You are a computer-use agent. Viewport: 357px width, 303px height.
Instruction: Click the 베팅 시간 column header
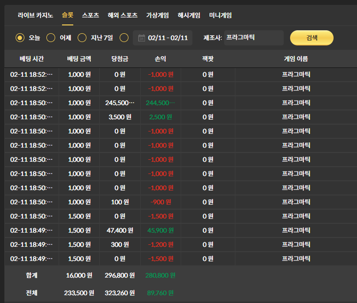tap(32, 59)
